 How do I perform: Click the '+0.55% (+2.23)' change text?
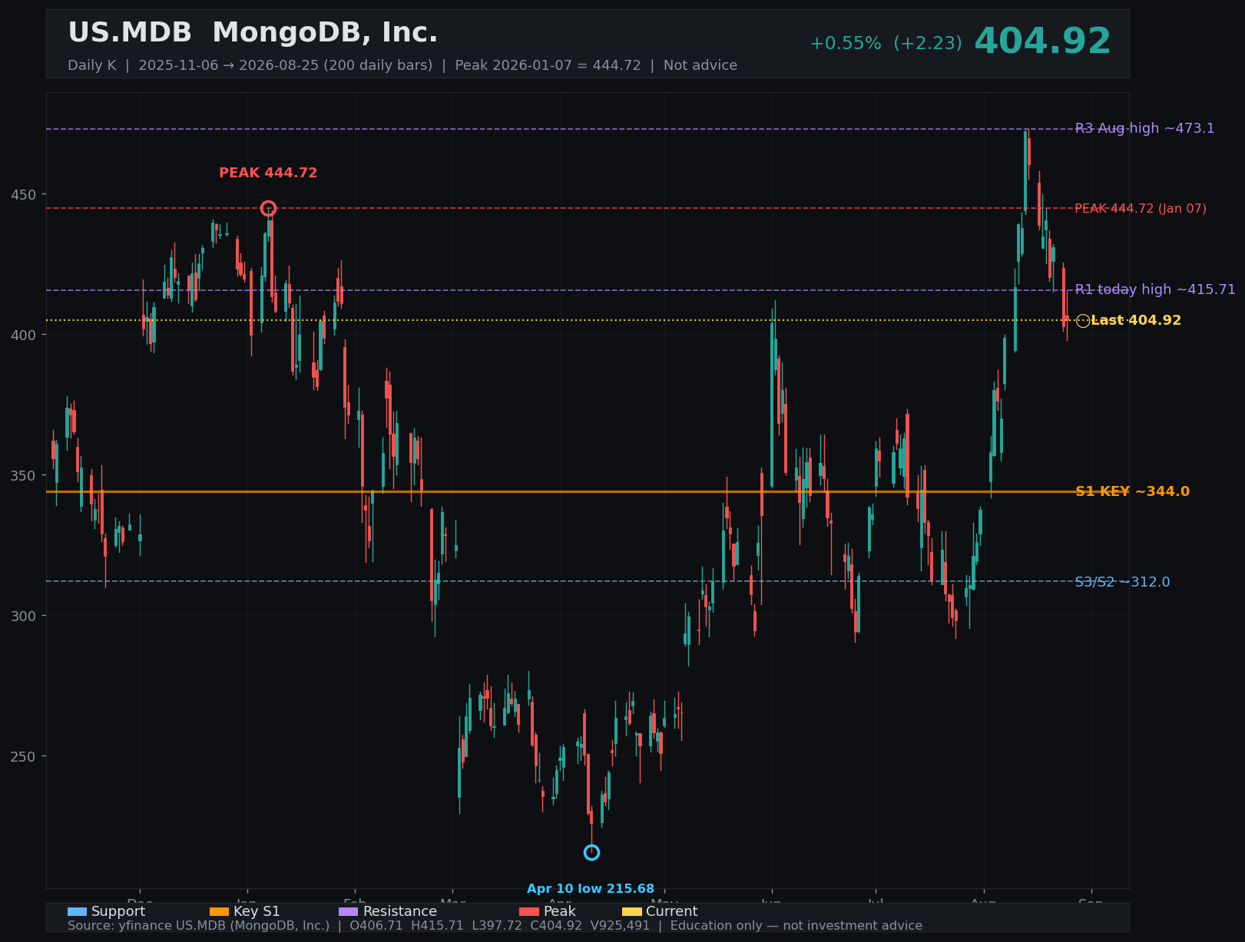coord(886,44)
